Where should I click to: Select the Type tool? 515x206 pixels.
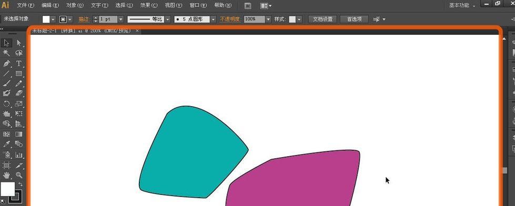click(x=19, y=63)
